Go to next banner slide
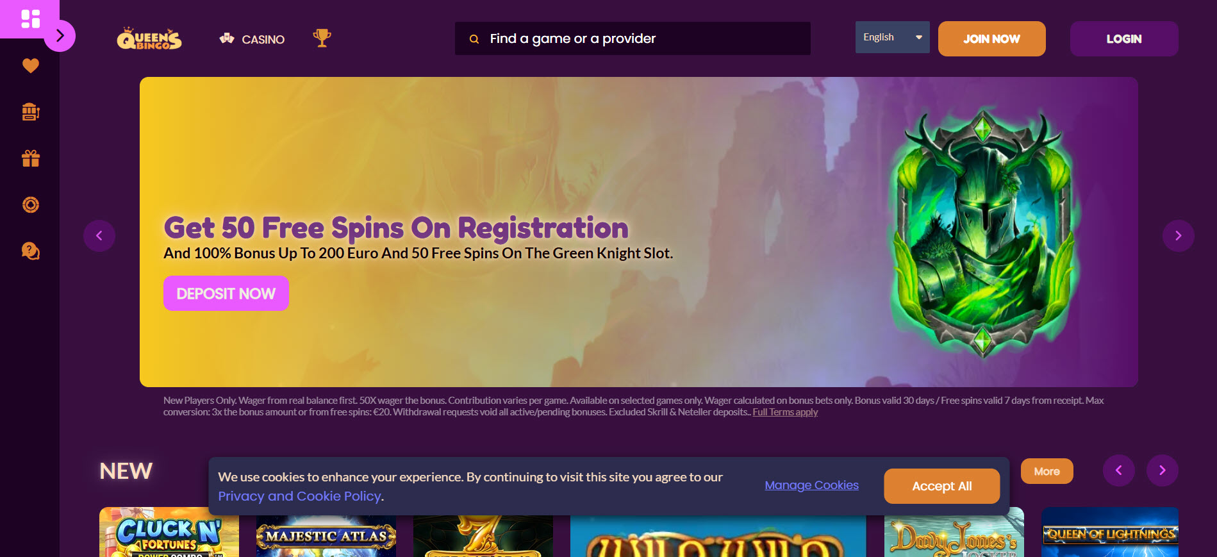Viewport: 1217px width, 557px height. click(x=1178, y=236)
